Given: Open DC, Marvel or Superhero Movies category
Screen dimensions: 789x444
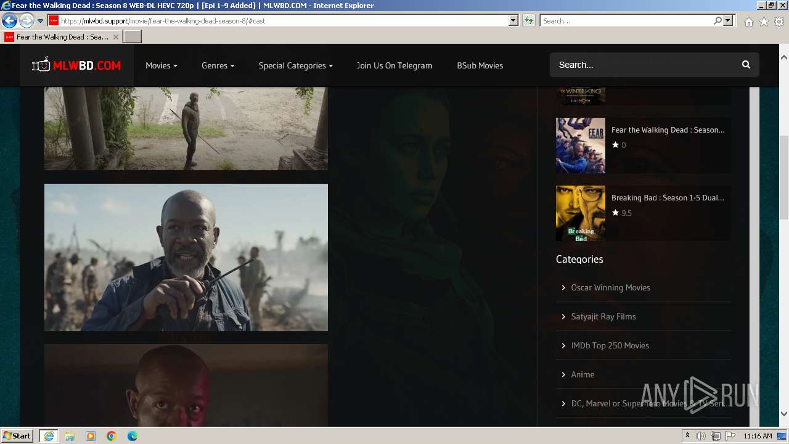Looking at the screenshot, I should click(652, 403).
